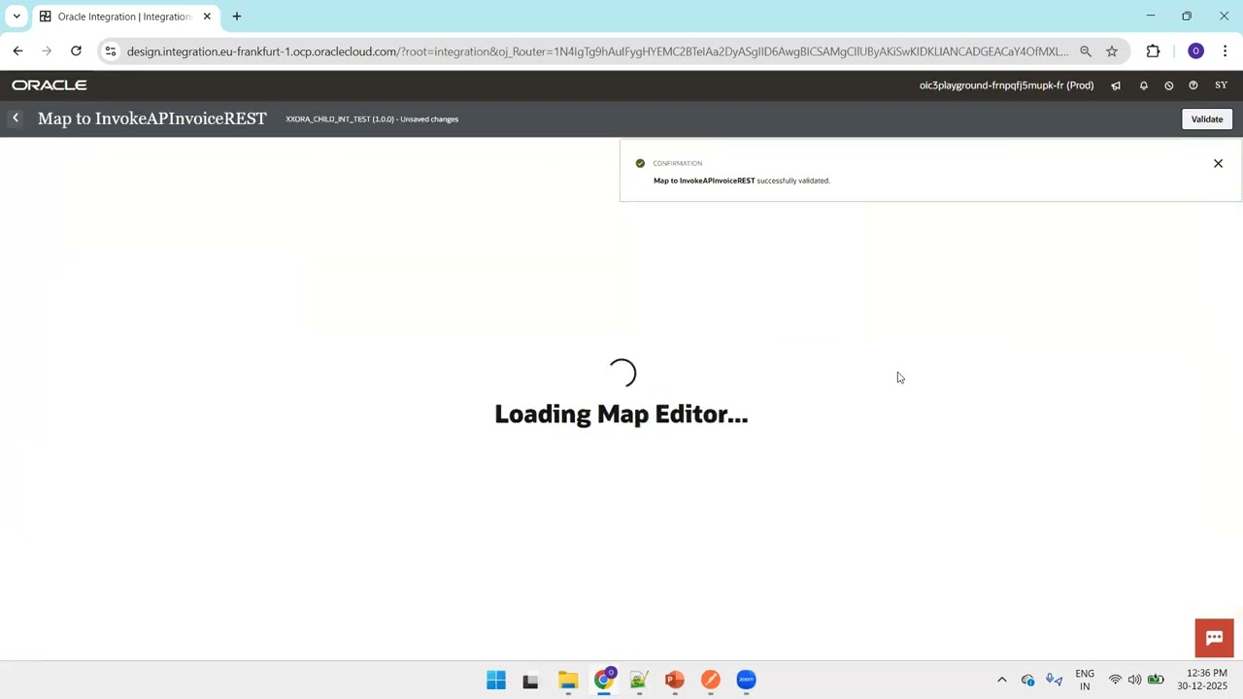Screen dimensions: 1243x699
Task: Open the red chat assistant button
Action: point(1214,638)
